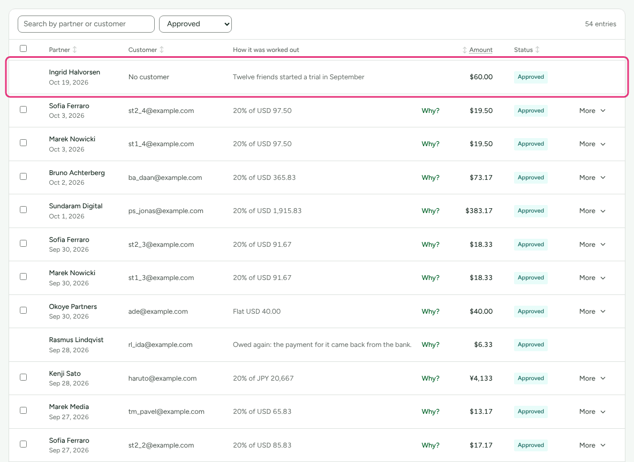Expand More for the st1_4@example.com row
This screenshot has width=634, height=462.
592,144
